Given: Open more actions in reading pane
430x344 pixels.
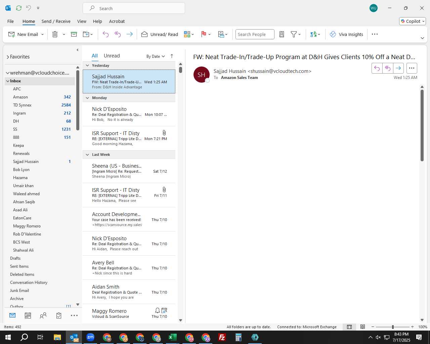Looking at the screenshot, I should click(412, 68).
